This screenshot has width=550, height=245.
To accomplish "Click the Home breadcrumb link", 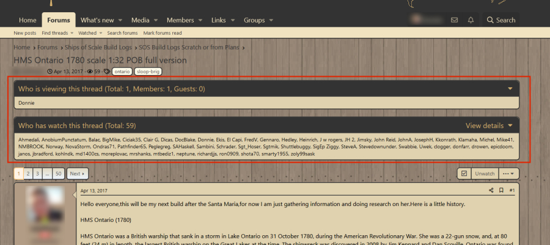I will tap(22, 48).
